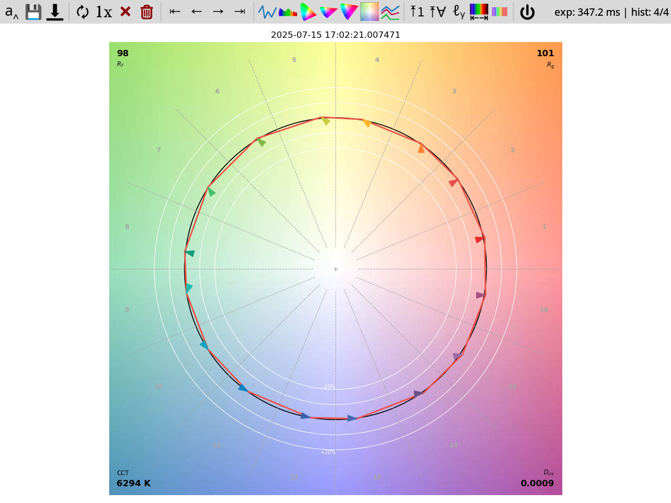Image resolution: width=671 pixels, height=503 pixels.
Task: Jump to the last history entry
Action: [239, 12]
